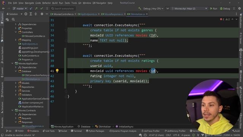Open the Git menu
This screenshot has width=243, height=137.
tap(80, 3)
